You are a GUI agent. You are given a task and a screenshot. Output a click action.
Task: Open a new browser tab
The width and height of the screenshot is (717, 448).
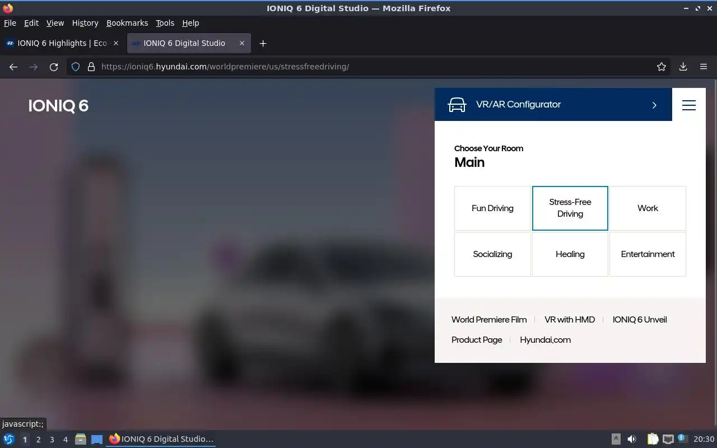263,43
